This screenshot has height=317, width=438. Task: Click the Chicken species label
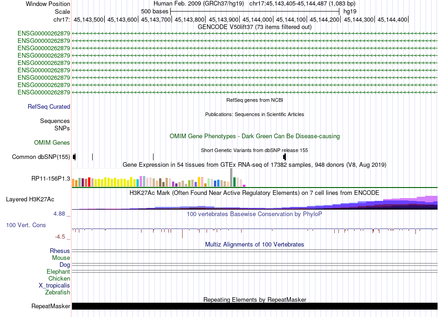59,278
